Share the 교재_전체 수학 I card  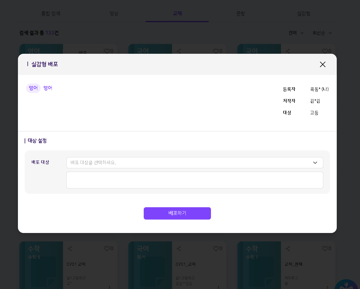(x=288, y=248)
